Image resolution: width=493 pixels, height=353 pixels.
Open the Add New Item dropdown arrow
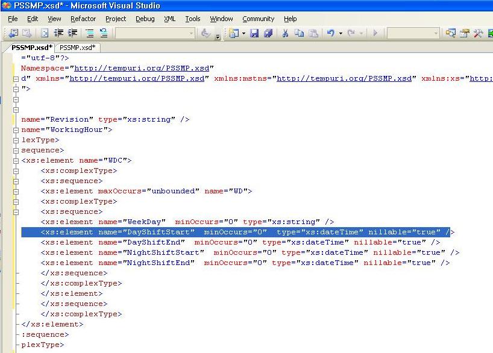coord(243,33)
